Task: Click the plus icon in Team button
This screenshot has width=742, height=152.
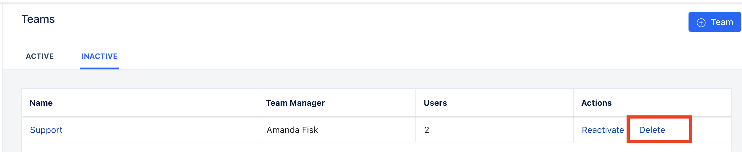Action: tap(701, 23)
